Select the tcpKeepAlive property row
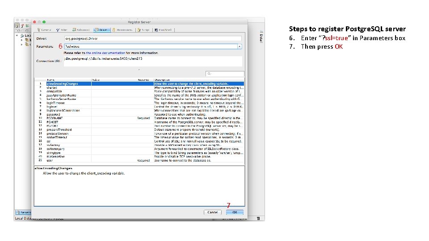 139,157
